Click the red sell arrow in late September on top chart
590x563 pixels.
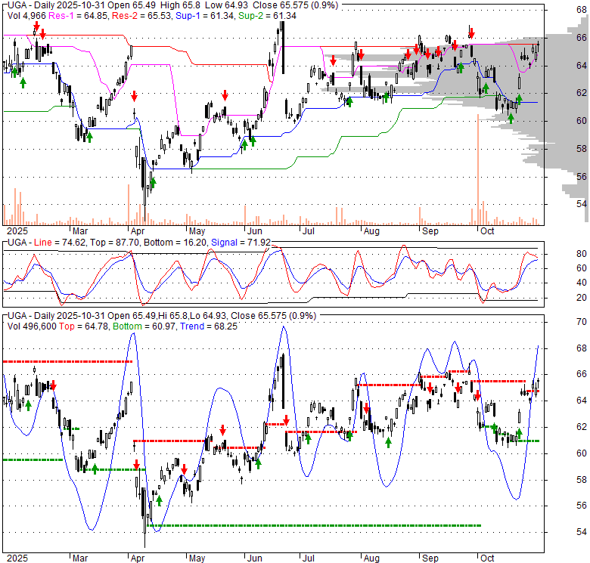pyautogui.click(x=471, y=33)
